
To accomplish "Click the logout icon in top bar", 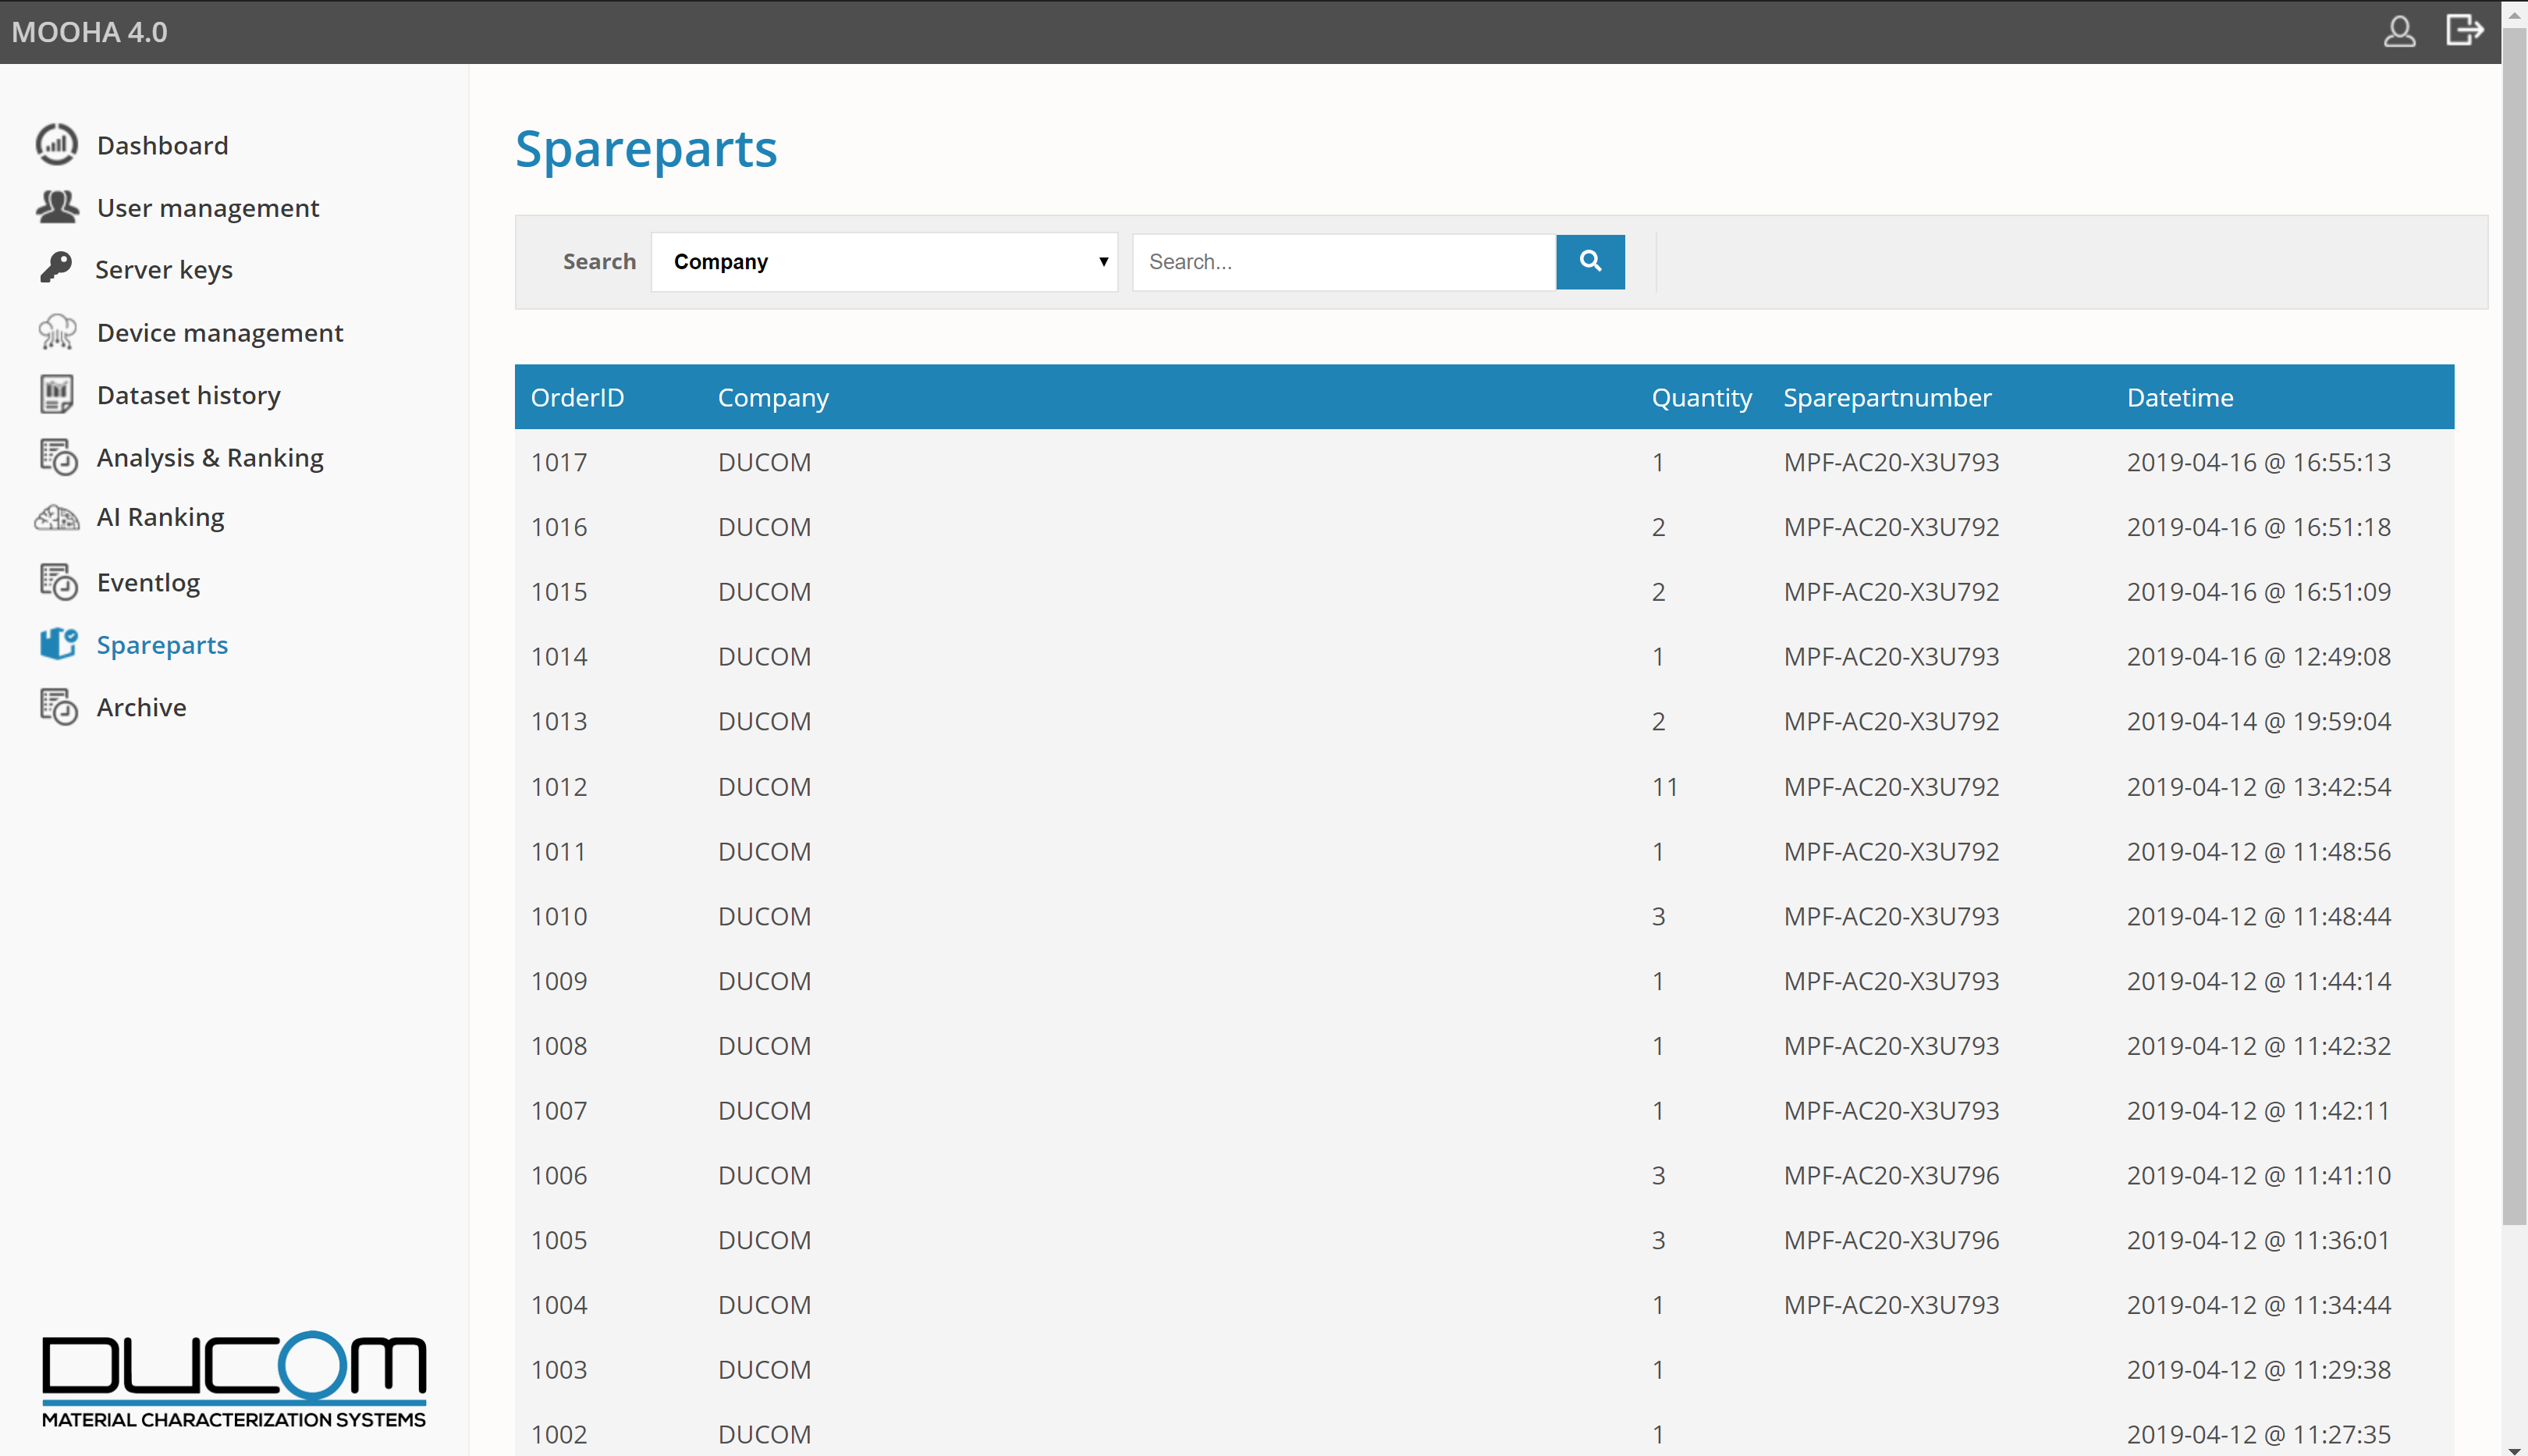I will coord(2464,31).
